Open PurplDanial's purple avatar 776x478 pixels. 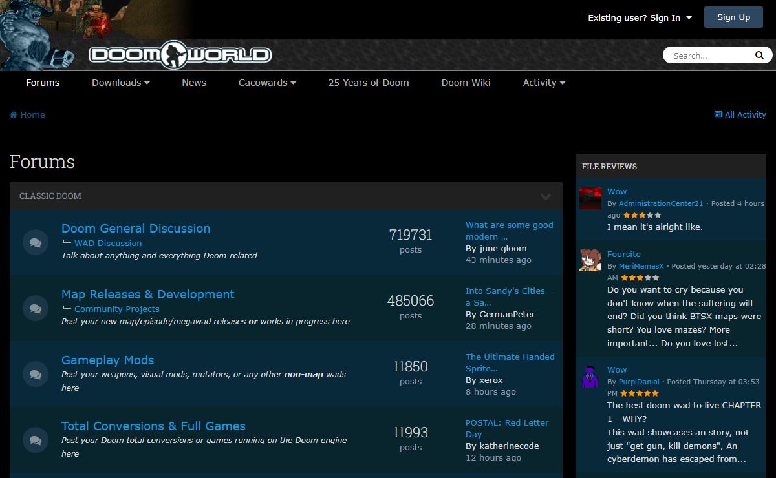point(590,377)
